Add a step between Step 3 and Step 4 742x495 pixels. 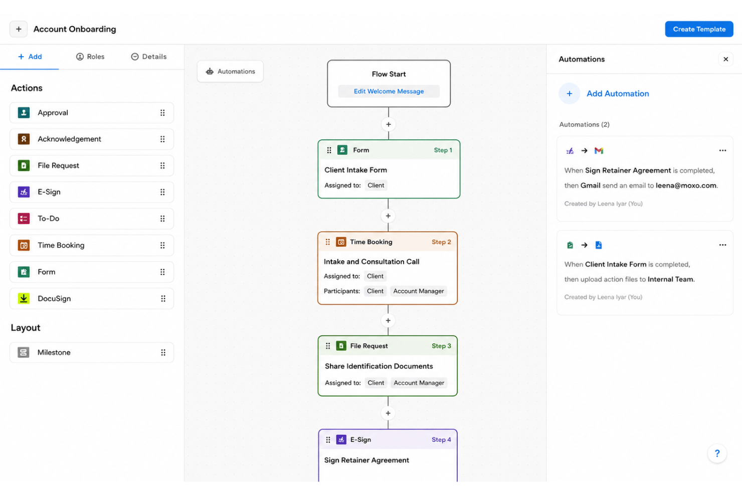tap(388, 413)
